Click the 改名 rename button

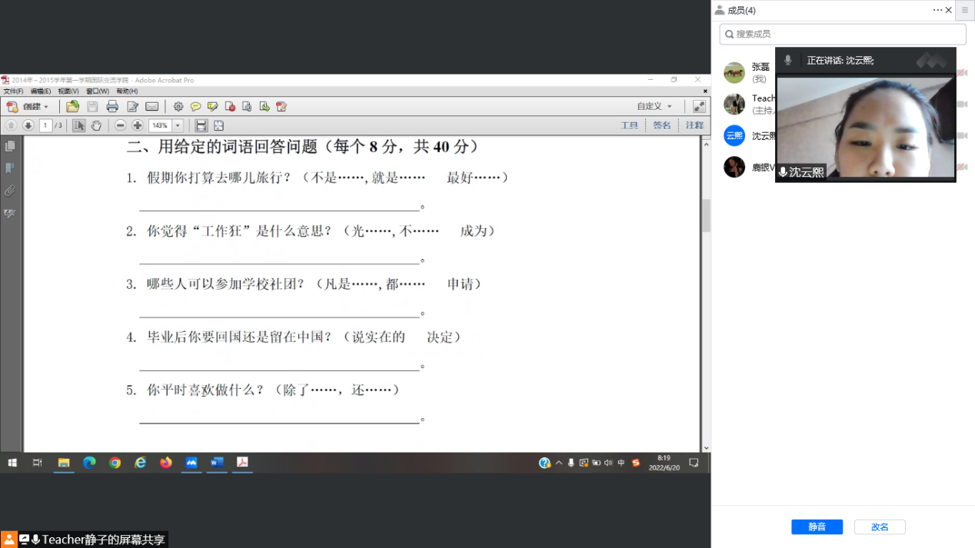pos(880,526)
